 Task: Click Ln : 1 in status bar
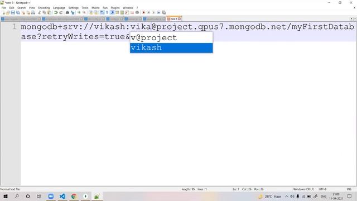tap(236, 189)
